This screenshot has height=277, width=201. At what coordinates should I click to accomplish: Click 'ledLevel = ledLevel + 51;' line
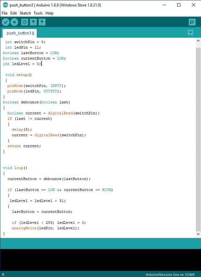38,201
